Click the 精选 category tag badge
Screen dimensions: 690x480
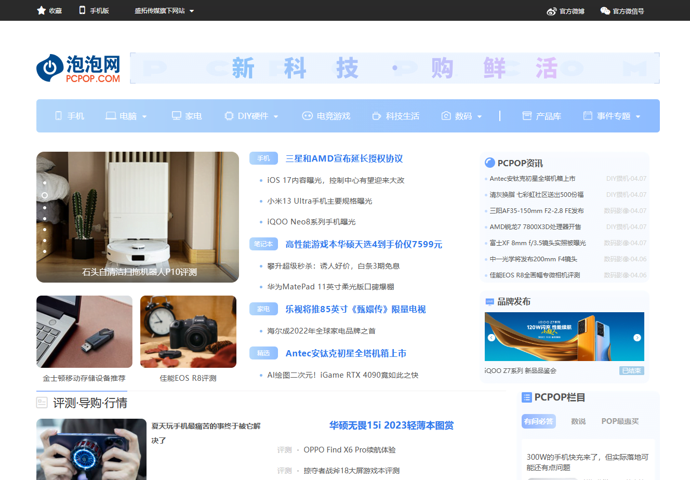click(x=263, y=353)
